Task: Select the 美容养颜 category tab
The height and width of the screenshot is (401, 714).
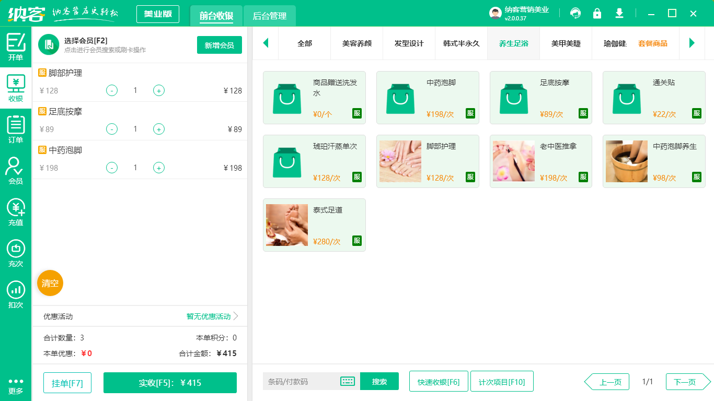Action: pyautogui.click(x=357, y=43)
